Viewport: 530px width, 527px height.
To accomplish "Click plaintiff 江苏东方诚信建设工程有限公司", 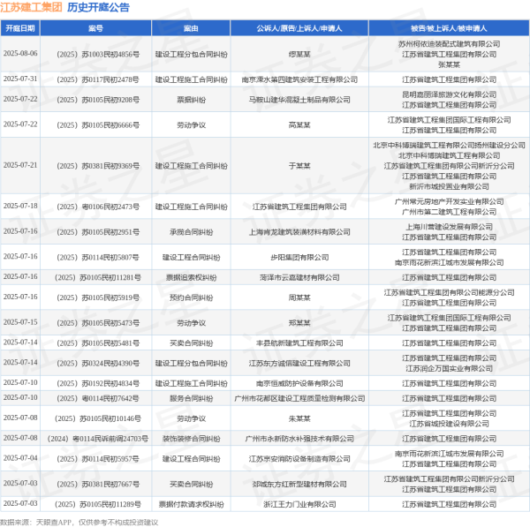I will [x=299, y=364].
